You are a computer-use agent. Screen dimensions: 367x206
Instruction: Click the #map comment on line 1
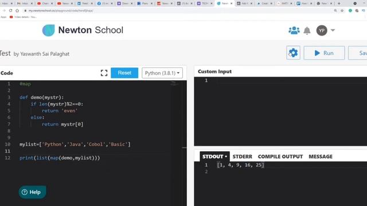coord(25,84)
